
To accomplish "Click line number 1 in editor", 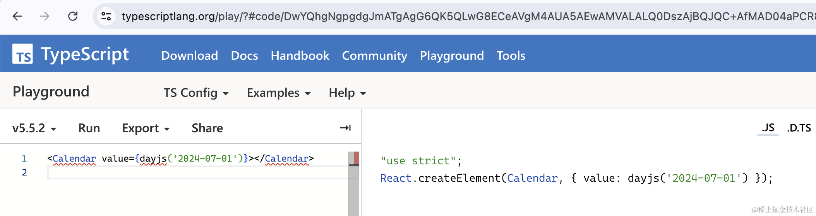I will (24, 159).
